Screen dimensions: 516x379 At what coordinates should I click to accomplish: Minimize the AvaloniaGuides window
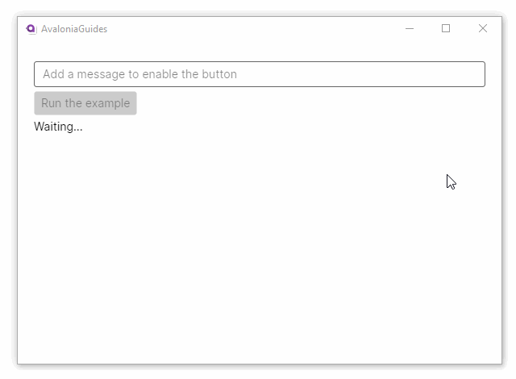410,29
